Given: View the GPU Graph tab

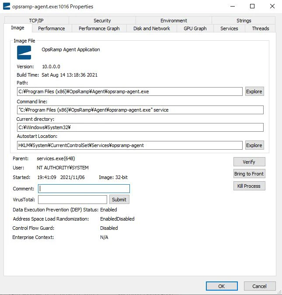Looking at the screenshot, I should pos(195,28).
